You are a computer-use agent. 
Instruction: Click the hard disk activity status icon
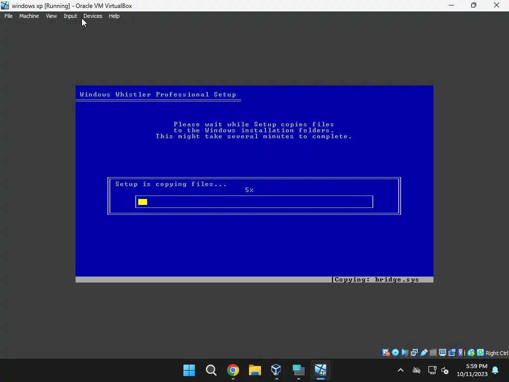(x=386, y=353)
